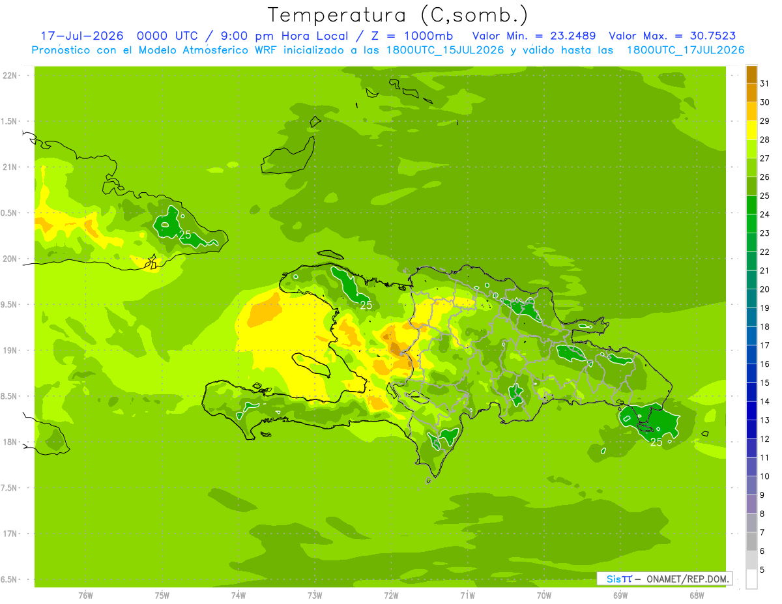
Task: Click the "25" contour label over eastern Dominican Republic
Action: click(x=657, y=442)
